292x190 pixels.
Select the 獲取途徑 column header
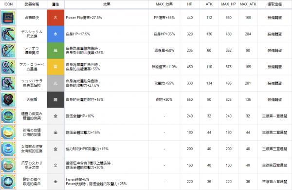click(x=274, y=4)
